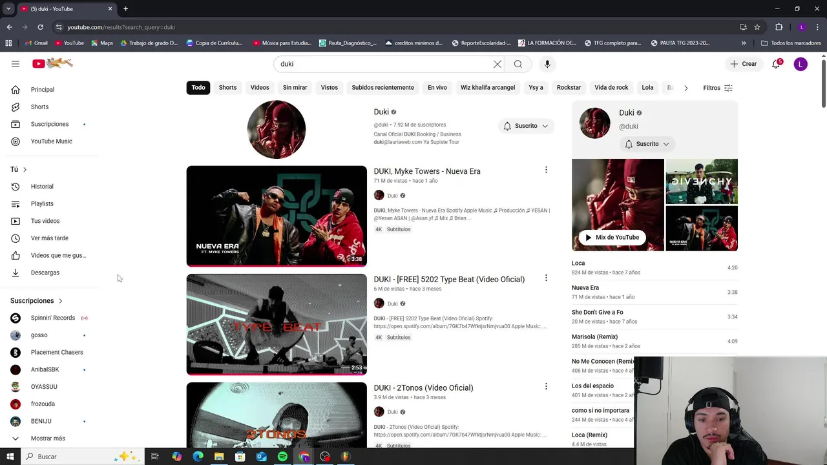Open File Explorer from the taskbar
The width and height of the screenshot is (827, 465).
pos(219,457)
